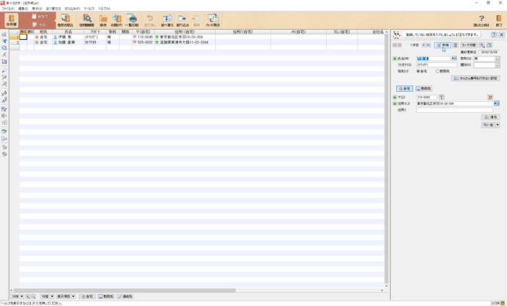
Task: Click the 連名 button
Action: click(491, 116)
